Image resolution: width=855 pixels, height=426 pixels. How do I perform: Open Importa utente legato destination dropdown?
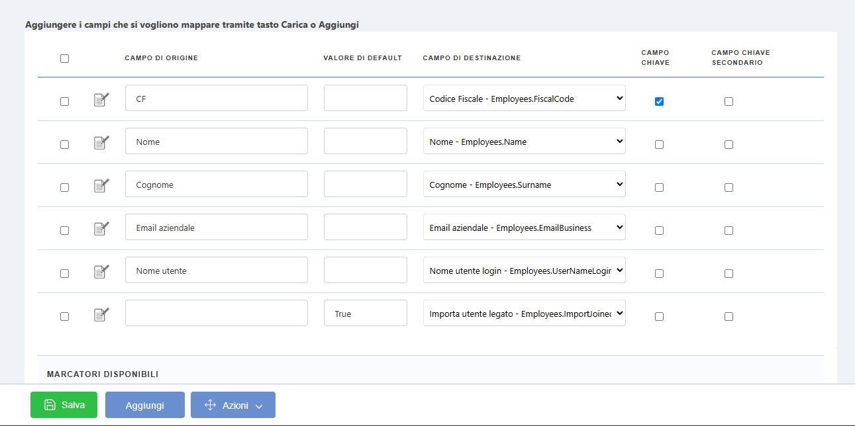pyautogui.click(x=525, y=313)
